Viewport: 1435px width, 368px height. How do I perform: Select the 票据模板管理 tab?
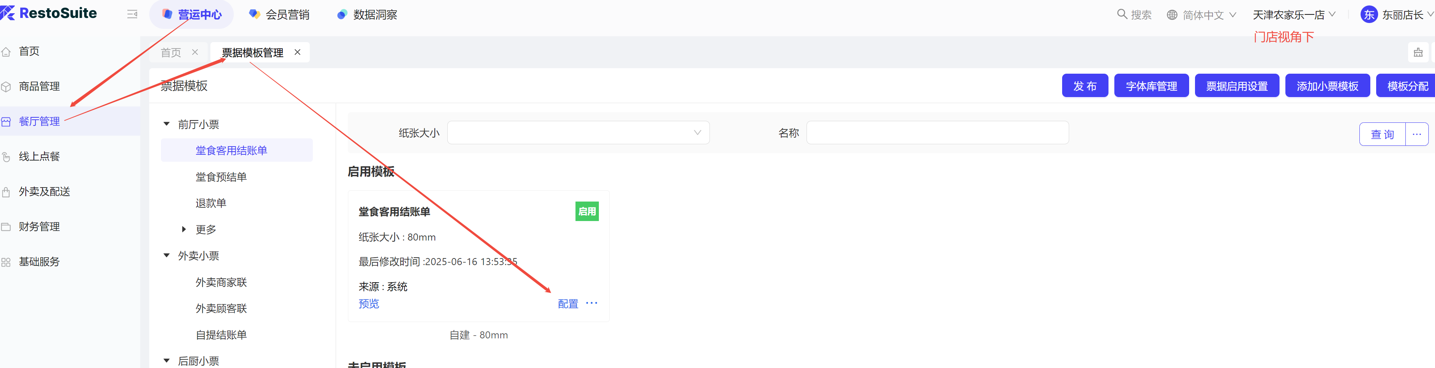(x=252, y=52)
